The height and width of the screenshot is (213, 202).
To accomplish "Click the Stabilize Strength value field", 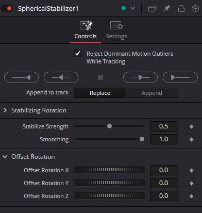I will 164,126.
